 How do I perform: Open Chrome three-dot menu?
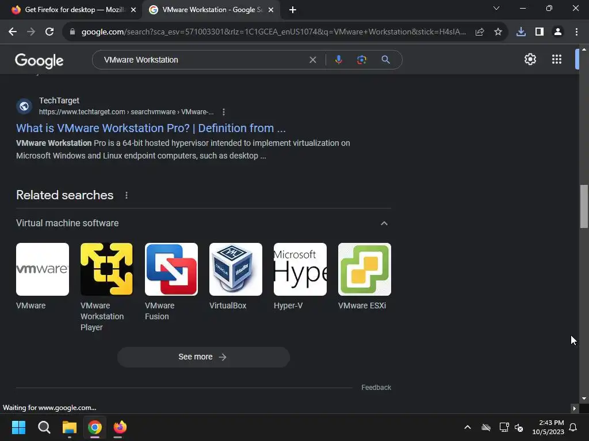(x=576, y=32)
